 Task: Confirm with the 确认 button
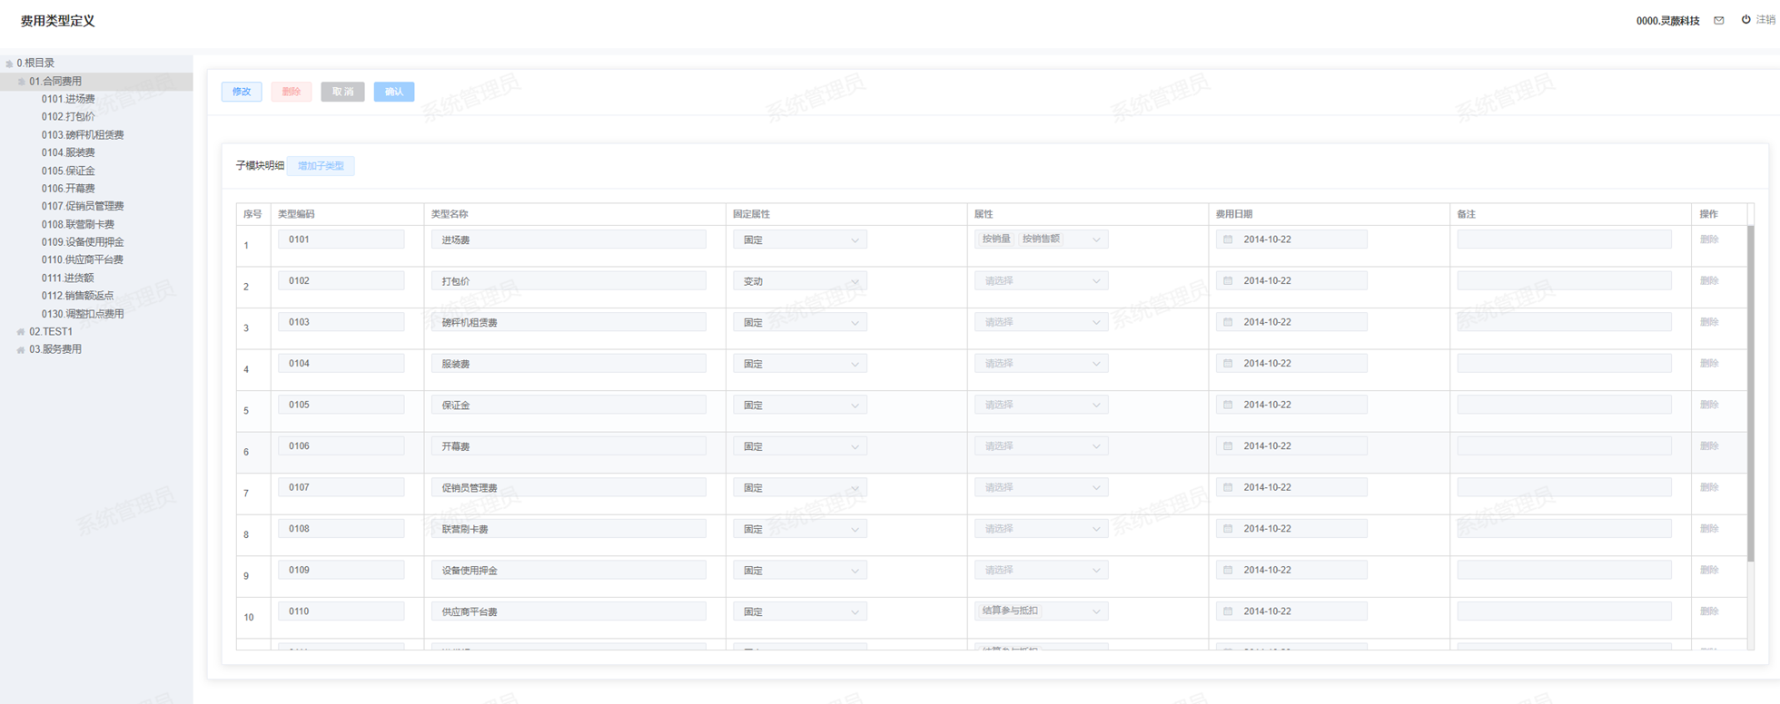(394, 92)
